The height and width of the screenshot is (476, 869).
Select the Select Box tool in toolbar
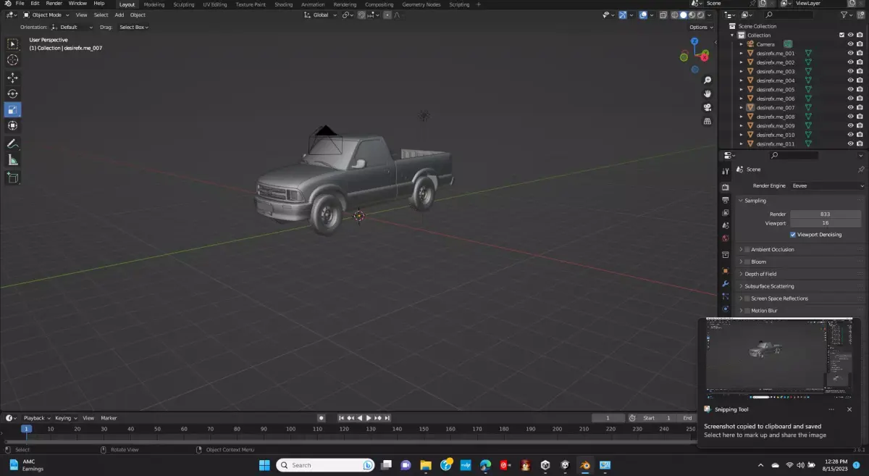[12, 44]
